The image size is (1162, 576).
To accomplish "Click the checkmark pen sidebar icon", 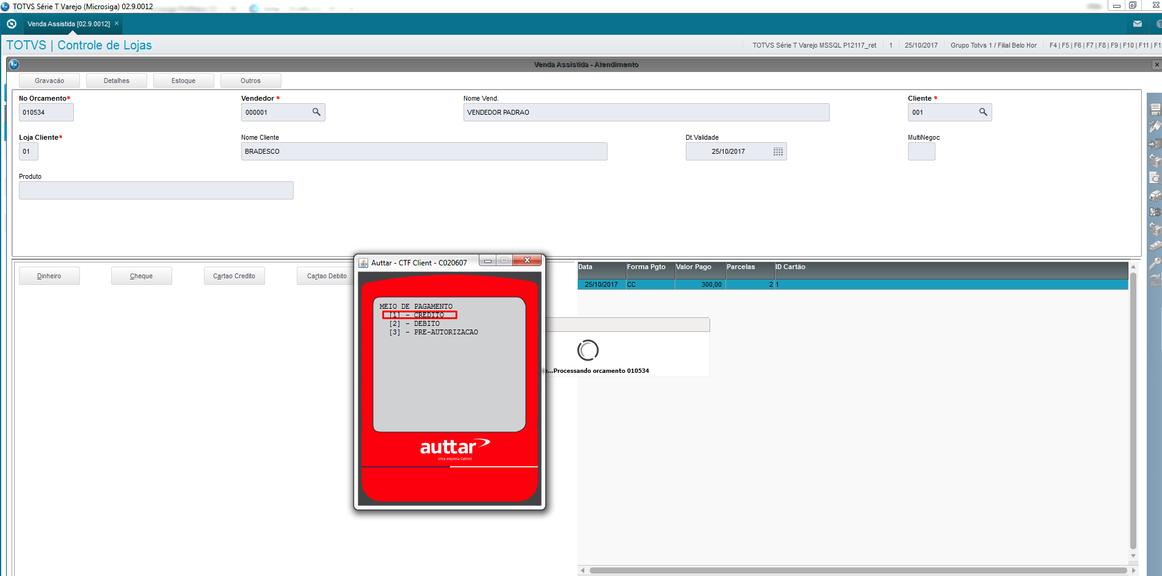I will click(1155, 127).
